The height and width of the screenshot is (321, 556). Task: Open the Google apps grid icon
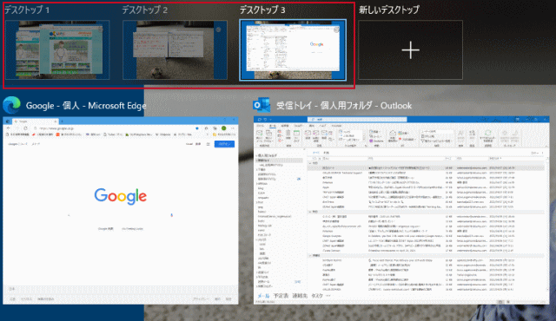point(208,144)
